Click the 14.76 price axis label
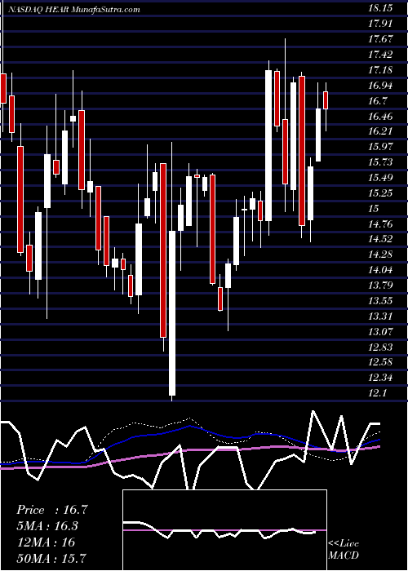This screenshot has width=408, height=571. 380,224
